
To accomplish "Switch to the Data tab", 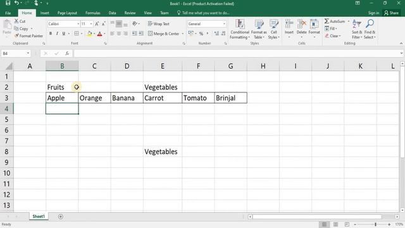I will click(x=112, y=13).
